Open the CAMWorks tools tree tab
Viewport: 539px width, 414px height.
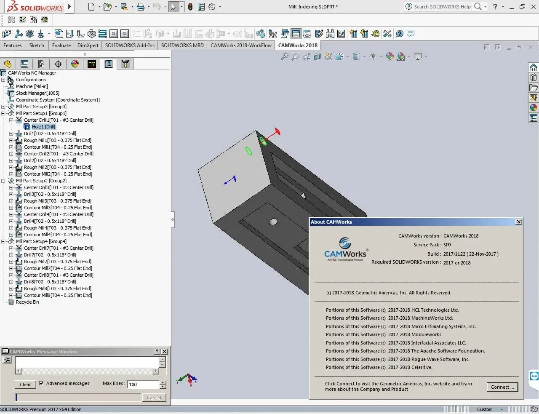[125, 64]
